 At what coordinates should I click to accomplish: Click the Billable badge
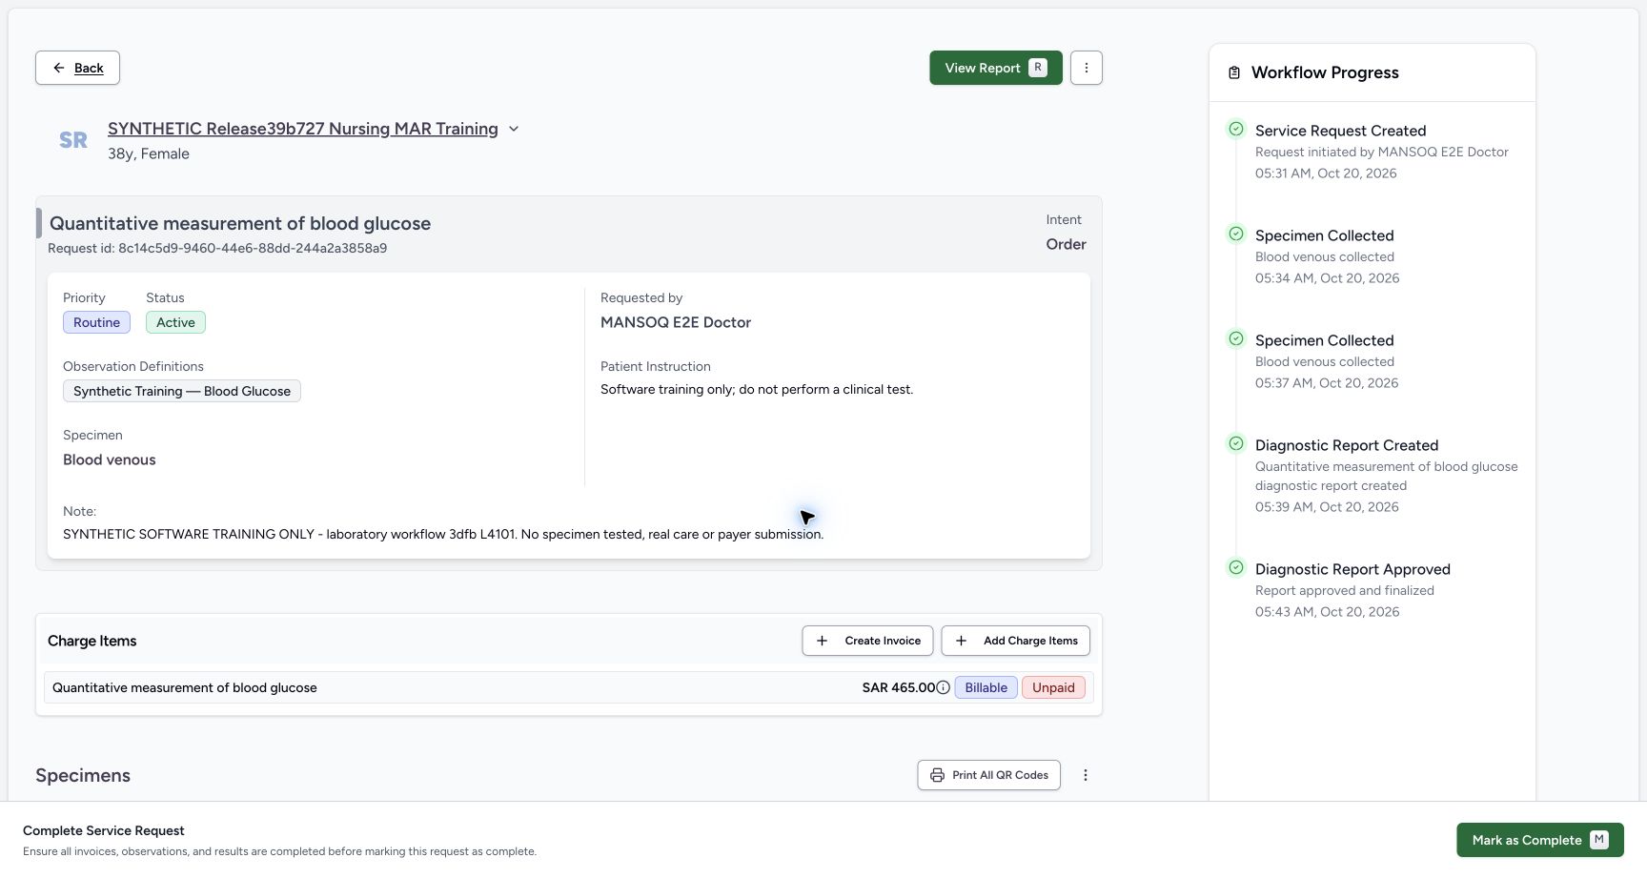(x=986, y=687)
